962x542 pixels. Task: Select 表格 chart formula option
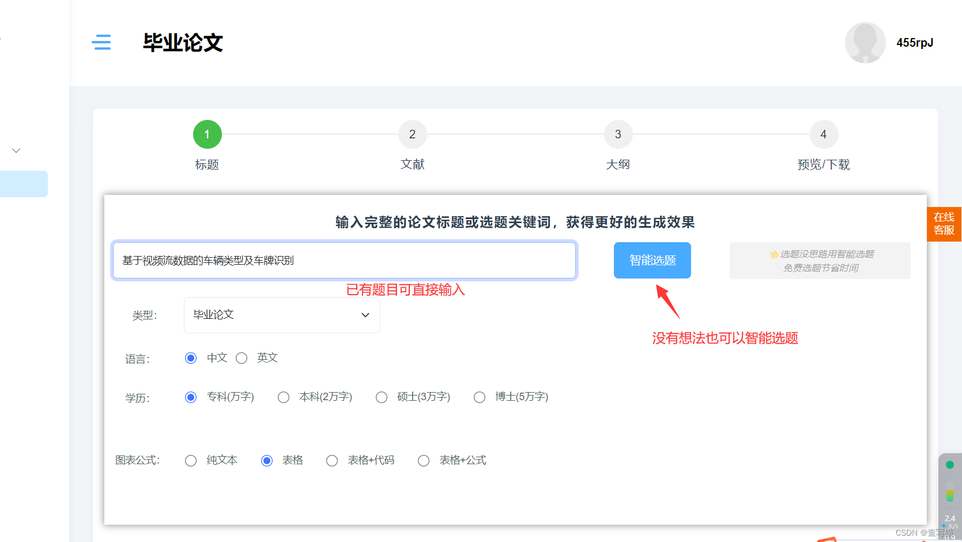pyautogui.click(x=267, y=461)
